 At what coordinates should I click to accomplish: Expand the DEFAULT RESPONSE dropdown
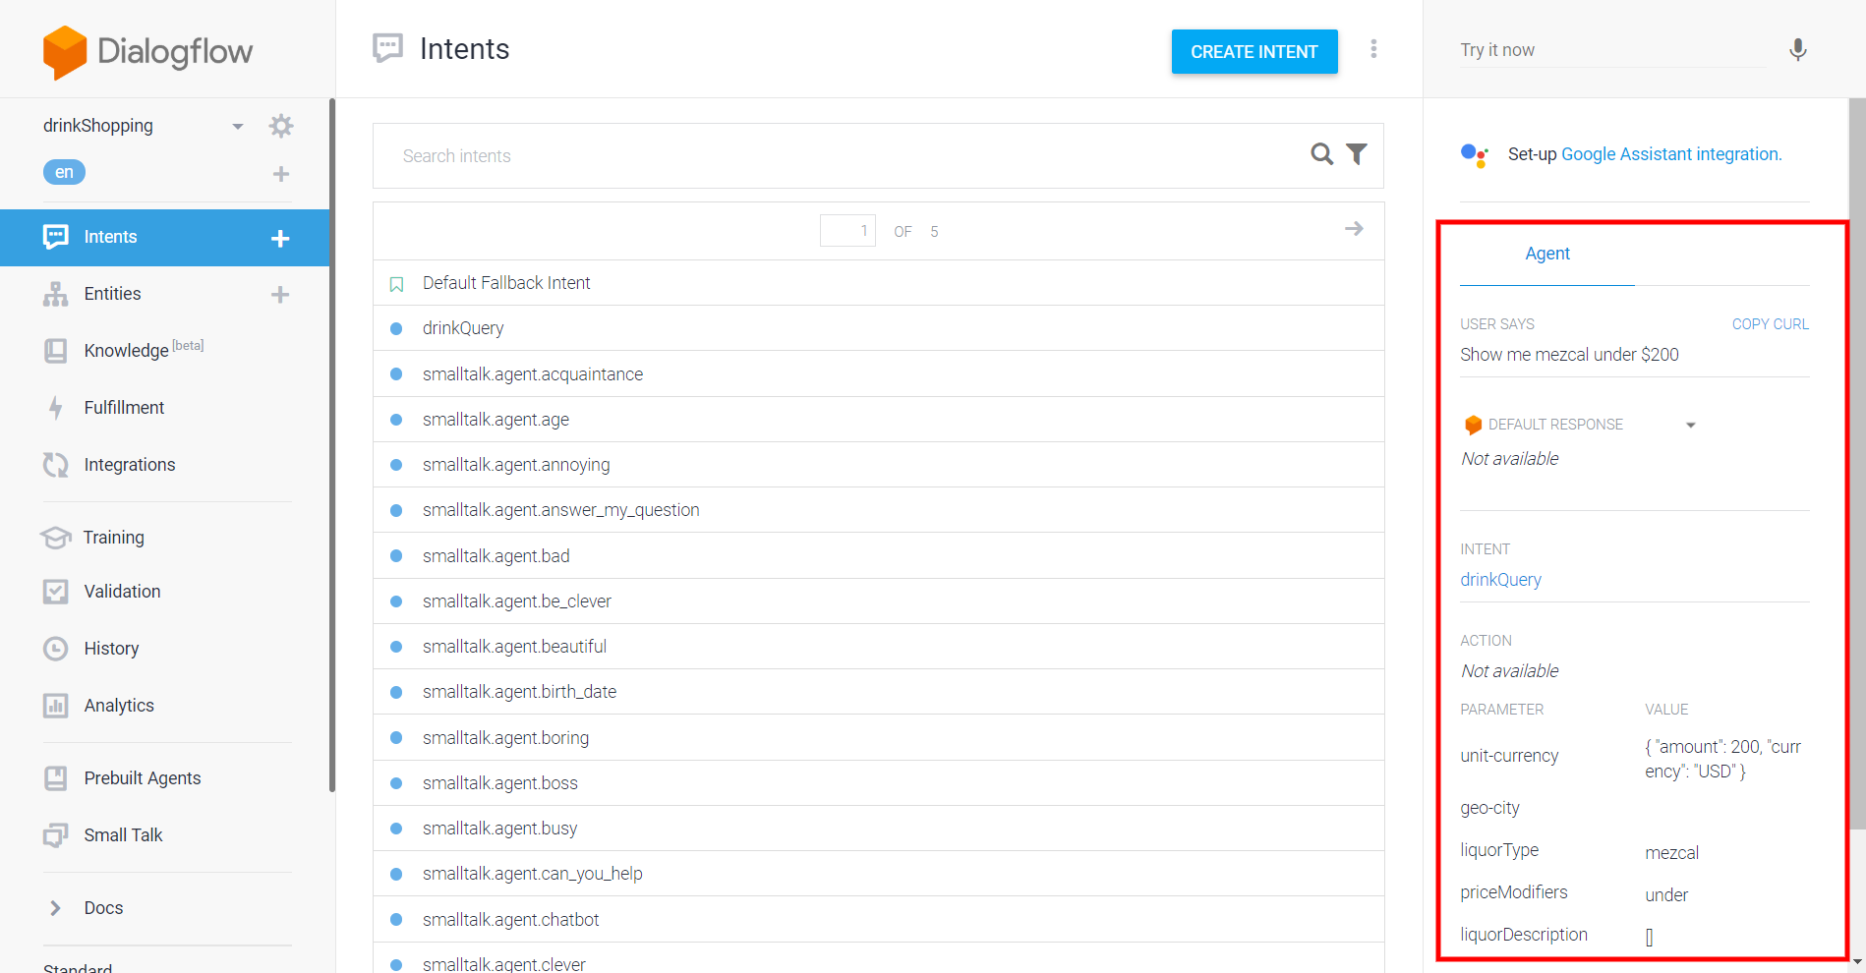(x=1691, y=426)
